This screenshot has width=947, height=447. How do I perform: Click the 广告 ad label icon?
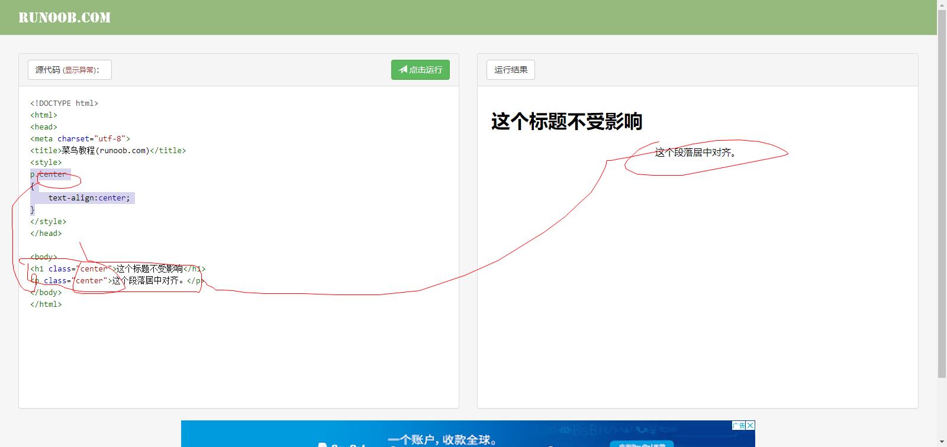tap(739, 425)
